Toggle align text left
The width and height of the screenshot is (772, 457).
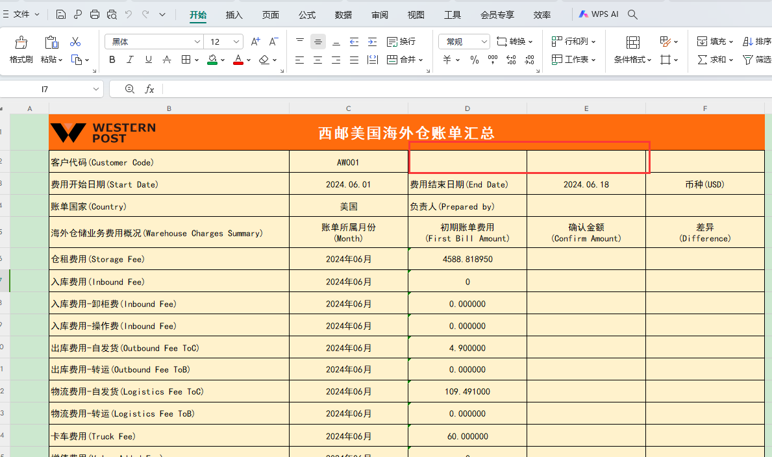pyautogui.click(x=299, y=60)
